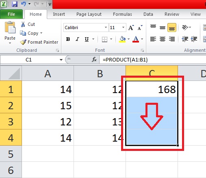This screenshot has height=178, width=206.
Task: Click cell A3 containing 12
Action: coord(48,121)
